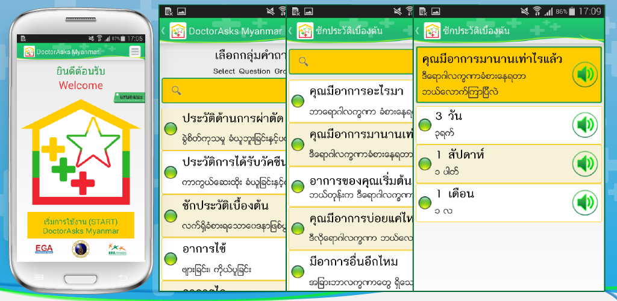Select the 1 สัปดาห์ answer option
The height and width of the screenshot is (301, 617).
509,164
